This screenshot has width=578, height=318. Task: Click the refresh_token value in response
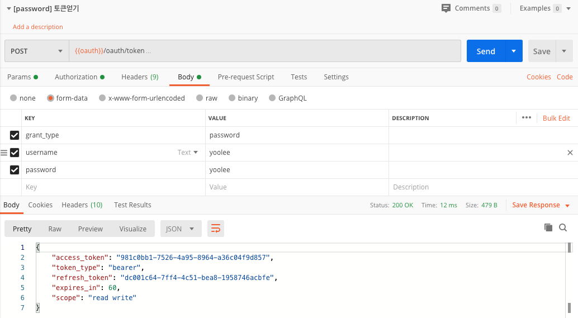pyautogui.click(x=197, y=278)
